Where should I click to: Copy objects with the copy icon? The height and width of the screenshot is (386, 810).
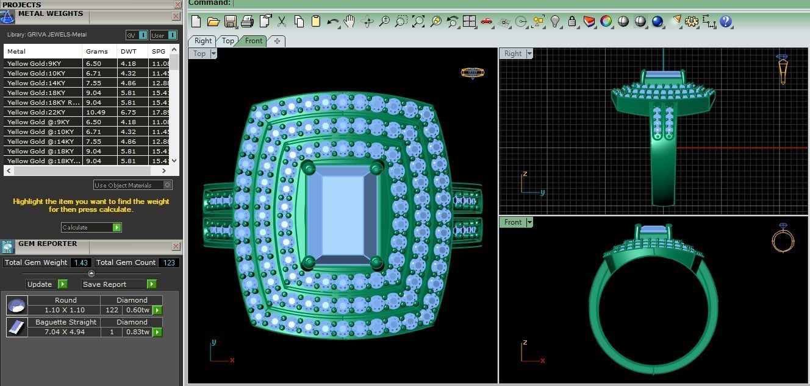click(299, 22)
